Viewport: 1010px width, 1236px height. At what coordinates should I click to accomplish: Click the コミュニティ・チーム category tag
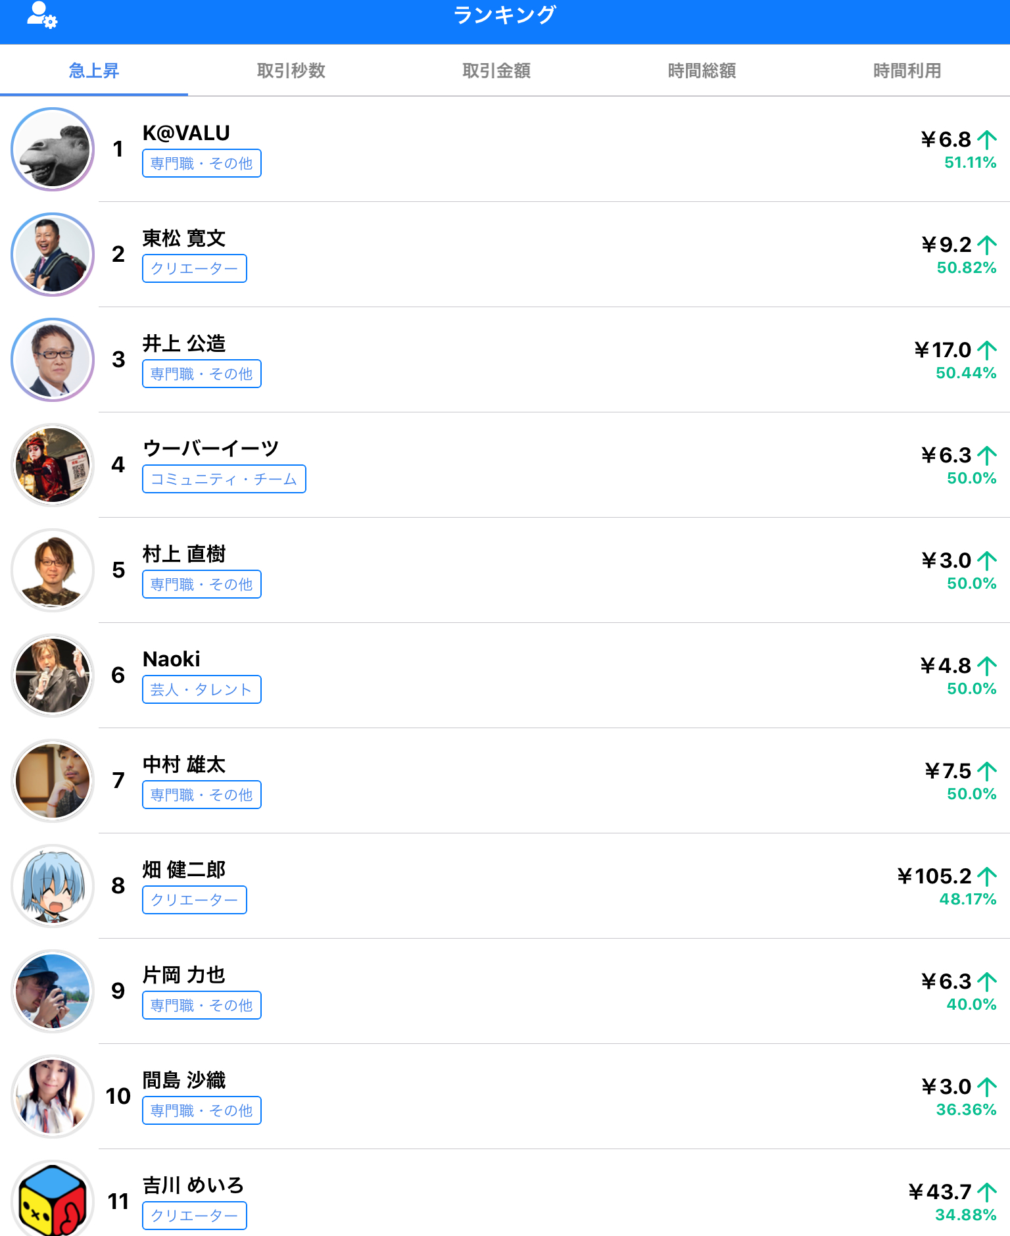tap(224, 479)
